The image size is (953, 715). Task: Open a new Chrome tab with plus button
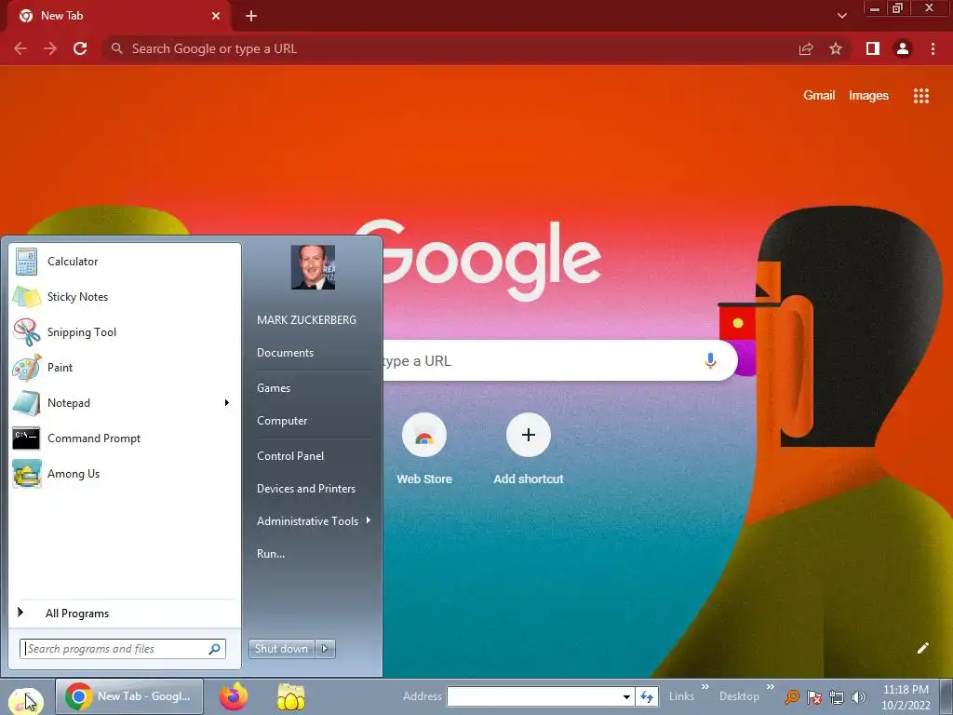tap(251, 16)
